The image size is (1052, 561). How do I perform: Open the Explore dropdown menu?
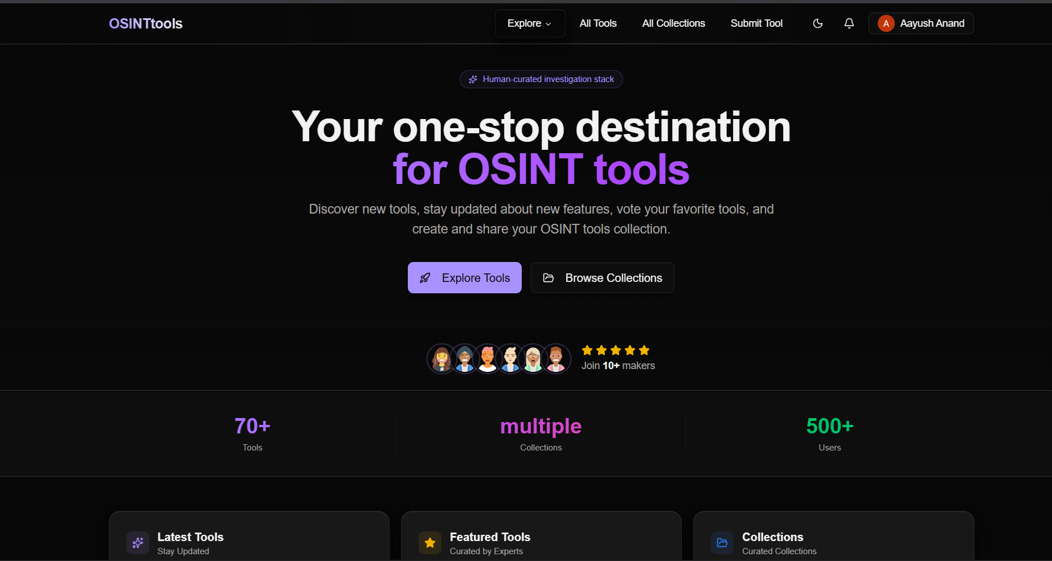click(x=529, y=23)
